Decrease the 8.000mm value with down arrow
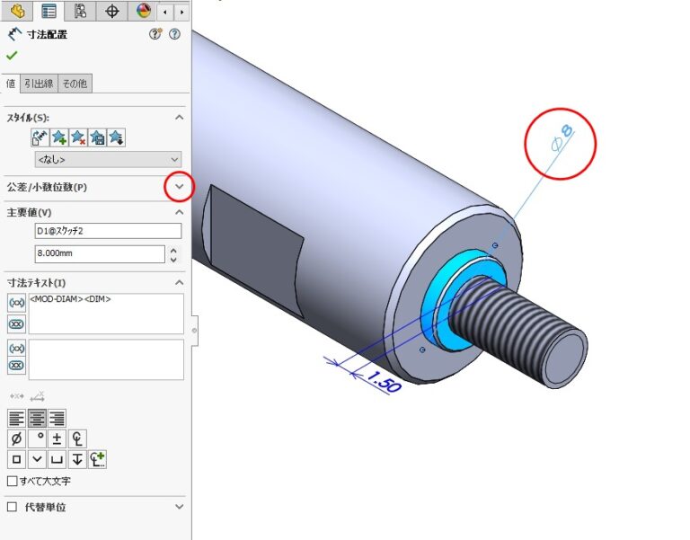Screen dimensions: 690x540 pos(173,259)
